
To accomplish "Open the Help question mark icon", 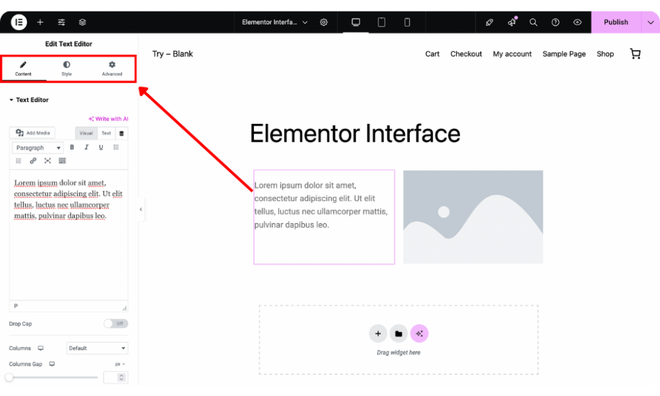I will [556, 23].
